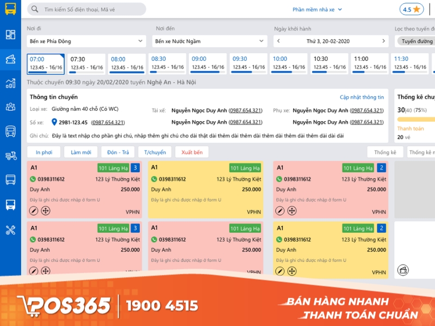Click the search magnifier icon in the top bar

34,9
